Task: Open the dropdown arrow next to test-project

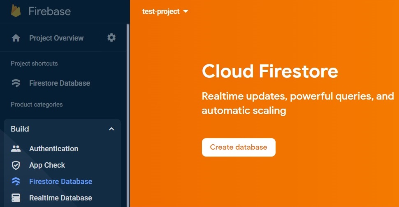Action: tap(186, 11)
